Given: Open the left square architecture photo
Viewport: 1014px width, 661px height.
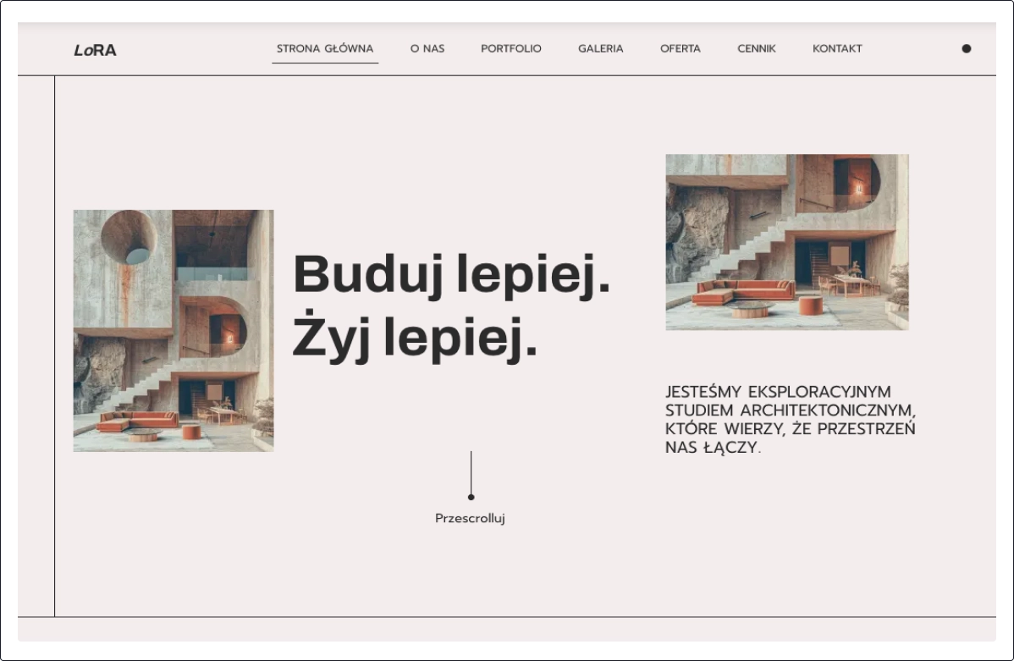Looking at the screenshot, I should pyautogui.click(x=174, y=330).
